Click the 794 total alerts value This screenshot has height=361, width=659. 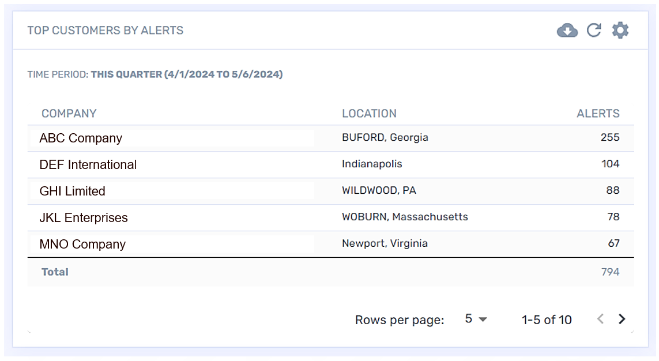coord(610,272)
